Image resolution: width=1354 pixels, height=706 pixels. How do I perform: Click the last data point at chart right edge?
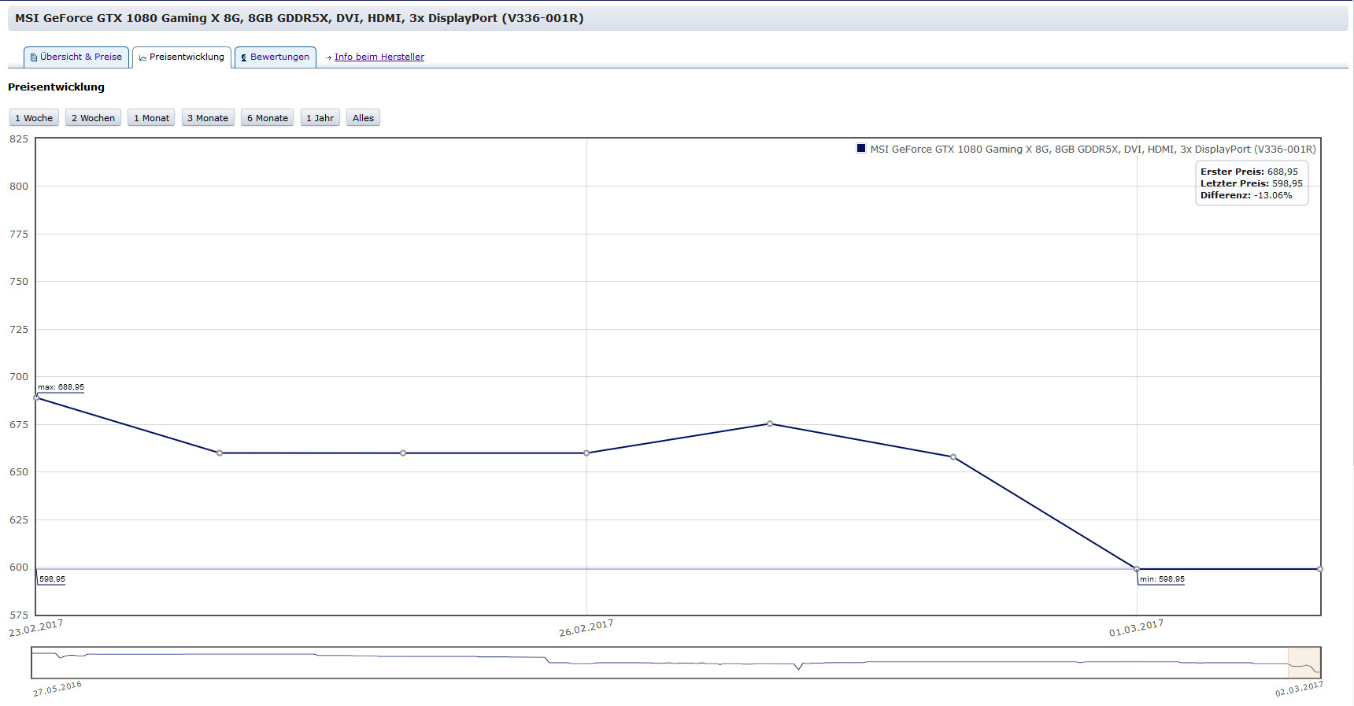pyautogui.click(x=1320, y=569)
